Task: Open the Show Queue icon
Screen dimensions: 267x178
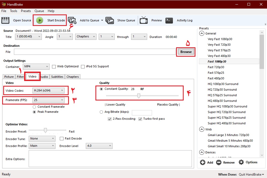Action: (x=110, y=20)
